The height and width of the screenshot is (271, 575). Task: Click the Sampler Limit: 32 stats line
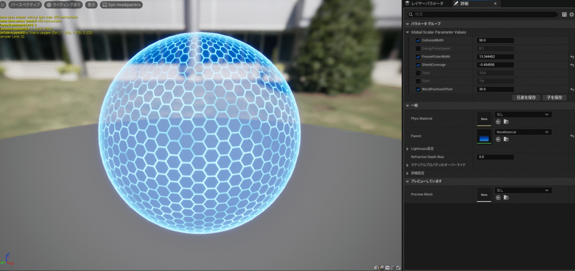pyautogui.click(x=12, y=36)
